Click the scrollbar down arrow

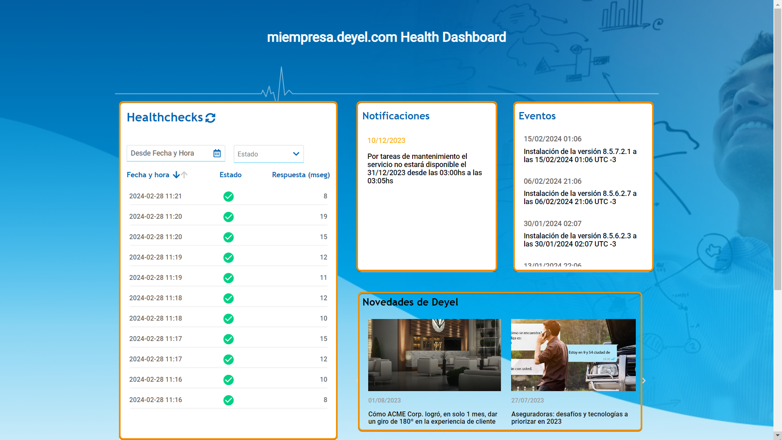coord(778,436)
